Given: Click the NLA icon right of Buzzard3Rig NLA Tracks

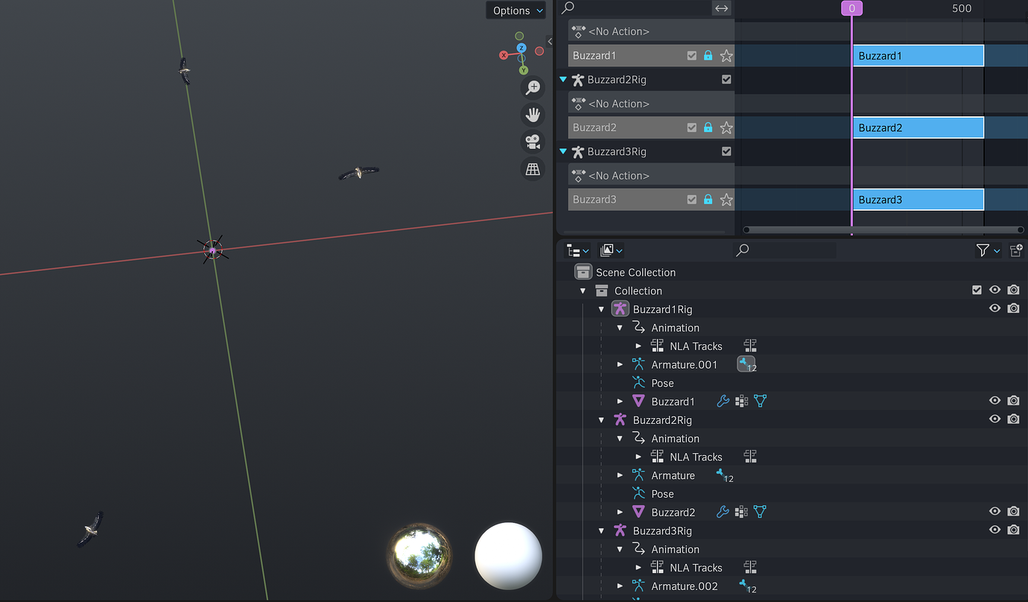Looking at the screenshot, I should pyautogui.click(x=750, y=568).
